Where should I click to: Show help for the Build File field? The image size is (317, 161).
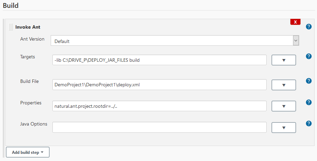click(x=308, y=81)
